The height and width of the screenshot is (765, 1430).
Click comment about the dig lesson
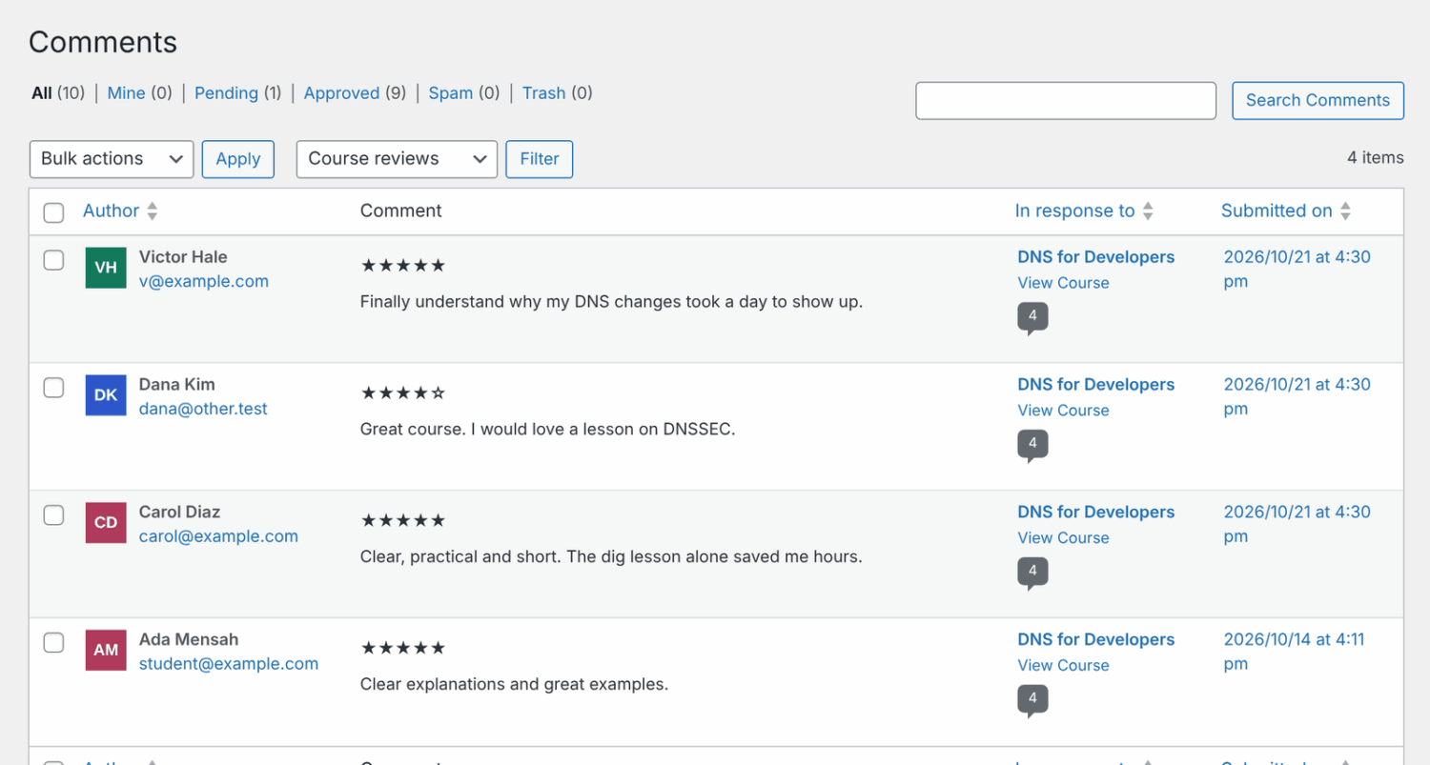pos(611,557)
